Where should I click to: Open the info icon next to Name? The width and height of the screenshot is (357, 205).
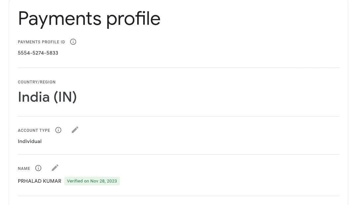38,168
